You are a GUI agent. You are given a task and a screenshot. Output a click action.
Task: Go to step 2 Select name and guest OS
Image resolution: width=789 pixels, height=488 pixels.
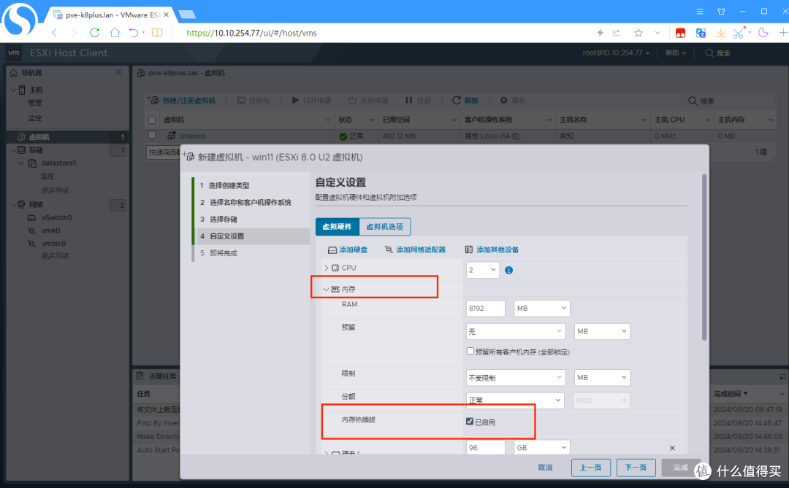click(252, 203)
